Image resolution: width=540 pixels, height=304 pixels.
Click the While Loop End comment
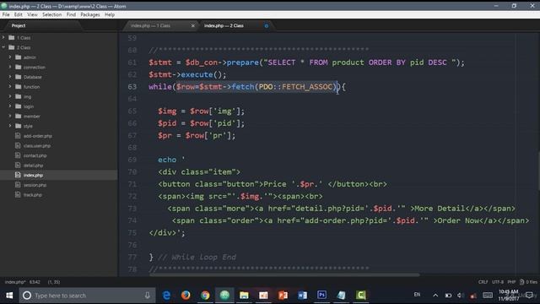(197, 257)
